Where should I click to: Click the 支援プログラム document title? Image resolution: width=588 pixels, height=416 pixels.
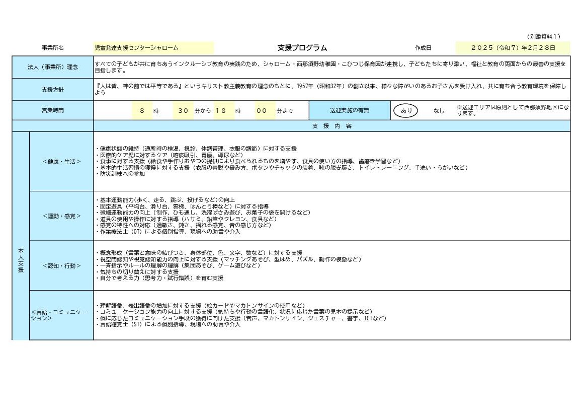[302, 48]
